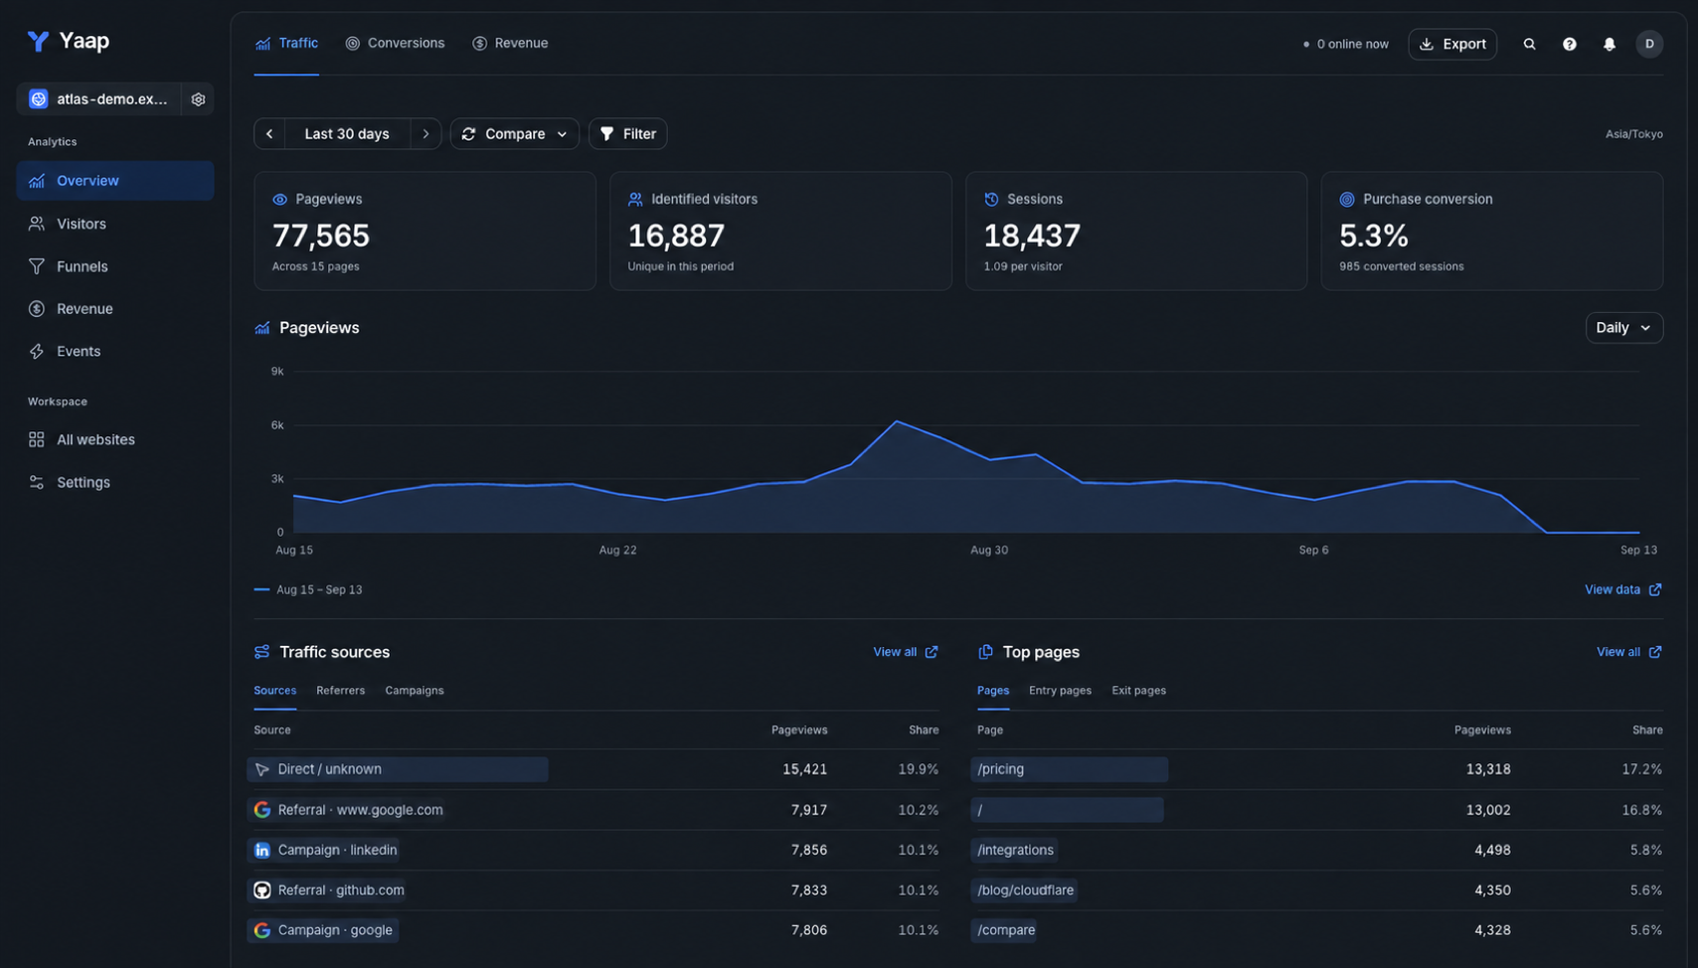
Task: Select the Exit pages tab
Action: (x=1138, y=691)
